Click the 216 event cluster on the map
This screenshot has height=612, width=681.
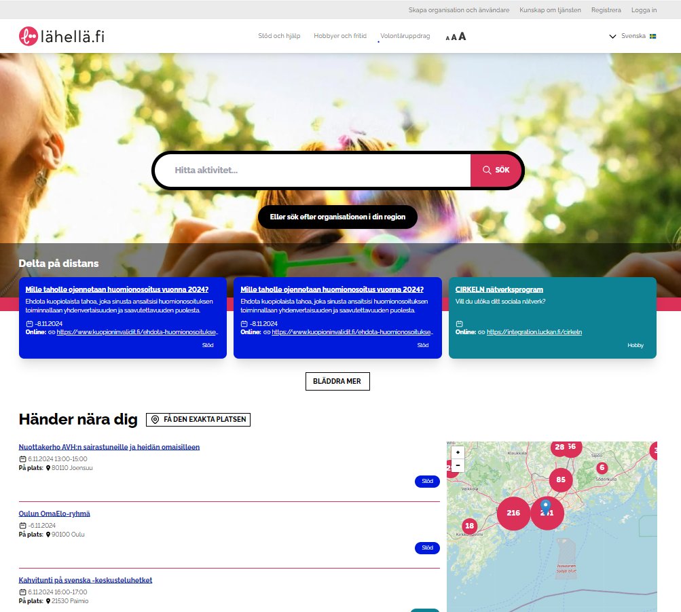pos(514,513)
